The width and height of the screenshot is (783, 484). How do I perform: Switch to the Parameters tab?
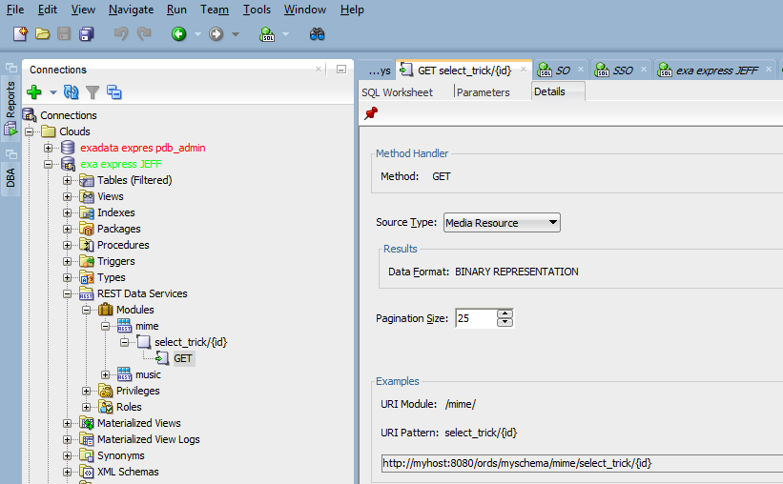[x=483, y=92]
